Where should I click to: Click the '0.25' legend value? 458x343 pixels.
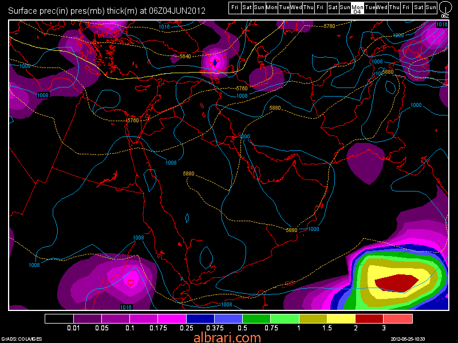187,328
